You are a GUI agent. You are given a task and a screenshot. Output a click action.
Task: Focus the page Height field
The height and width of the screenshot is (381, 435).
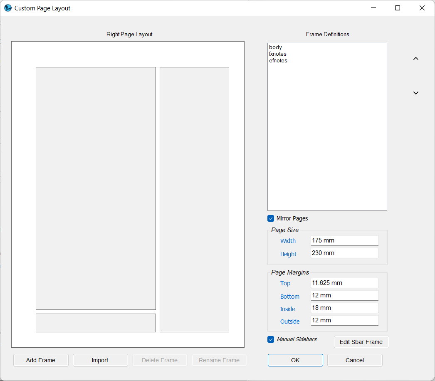(345, 253)
